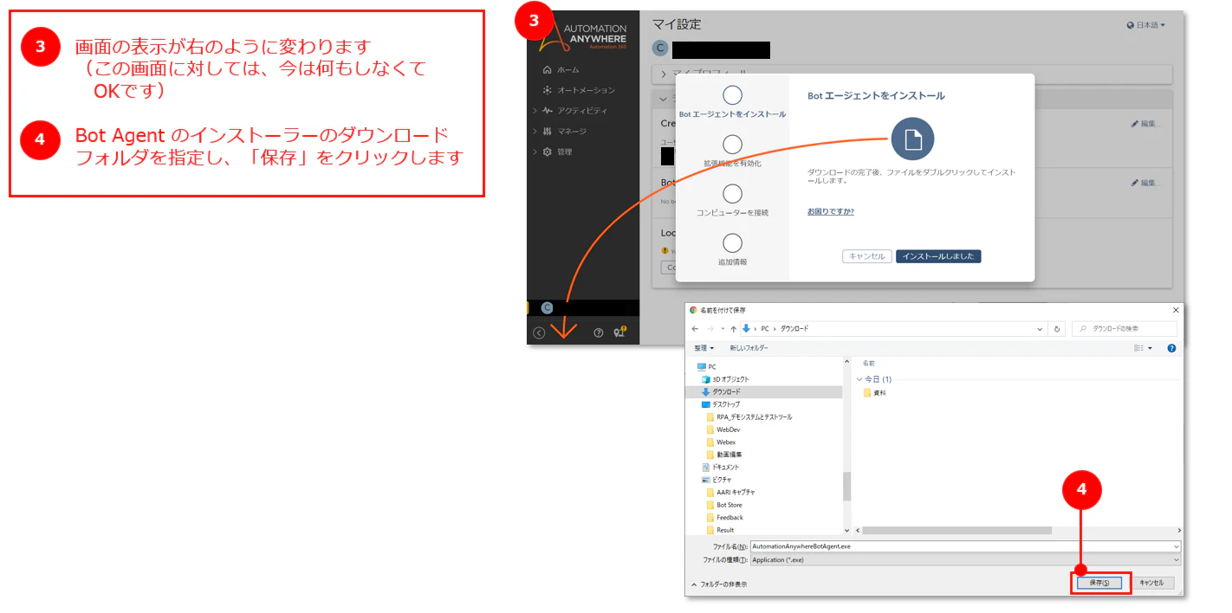Open the 整理 menu in the save dialog

coord(704,348)
